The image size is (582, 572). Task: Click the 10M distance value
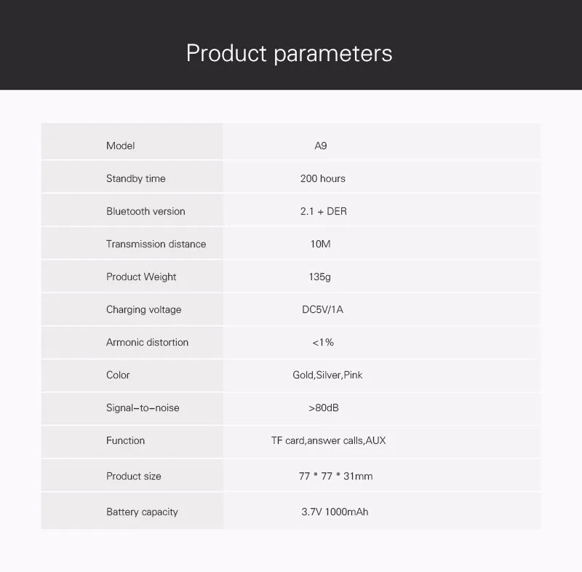pyautogui.click(x=321, y=244)
